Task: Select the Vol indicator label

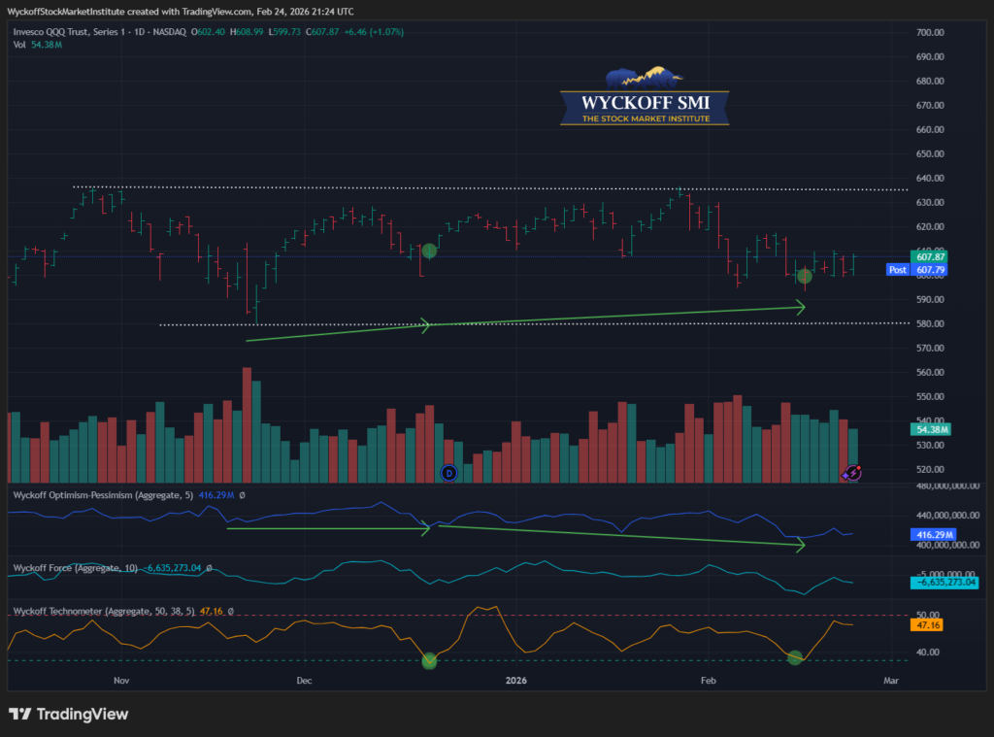Action: tap(20, 45)
